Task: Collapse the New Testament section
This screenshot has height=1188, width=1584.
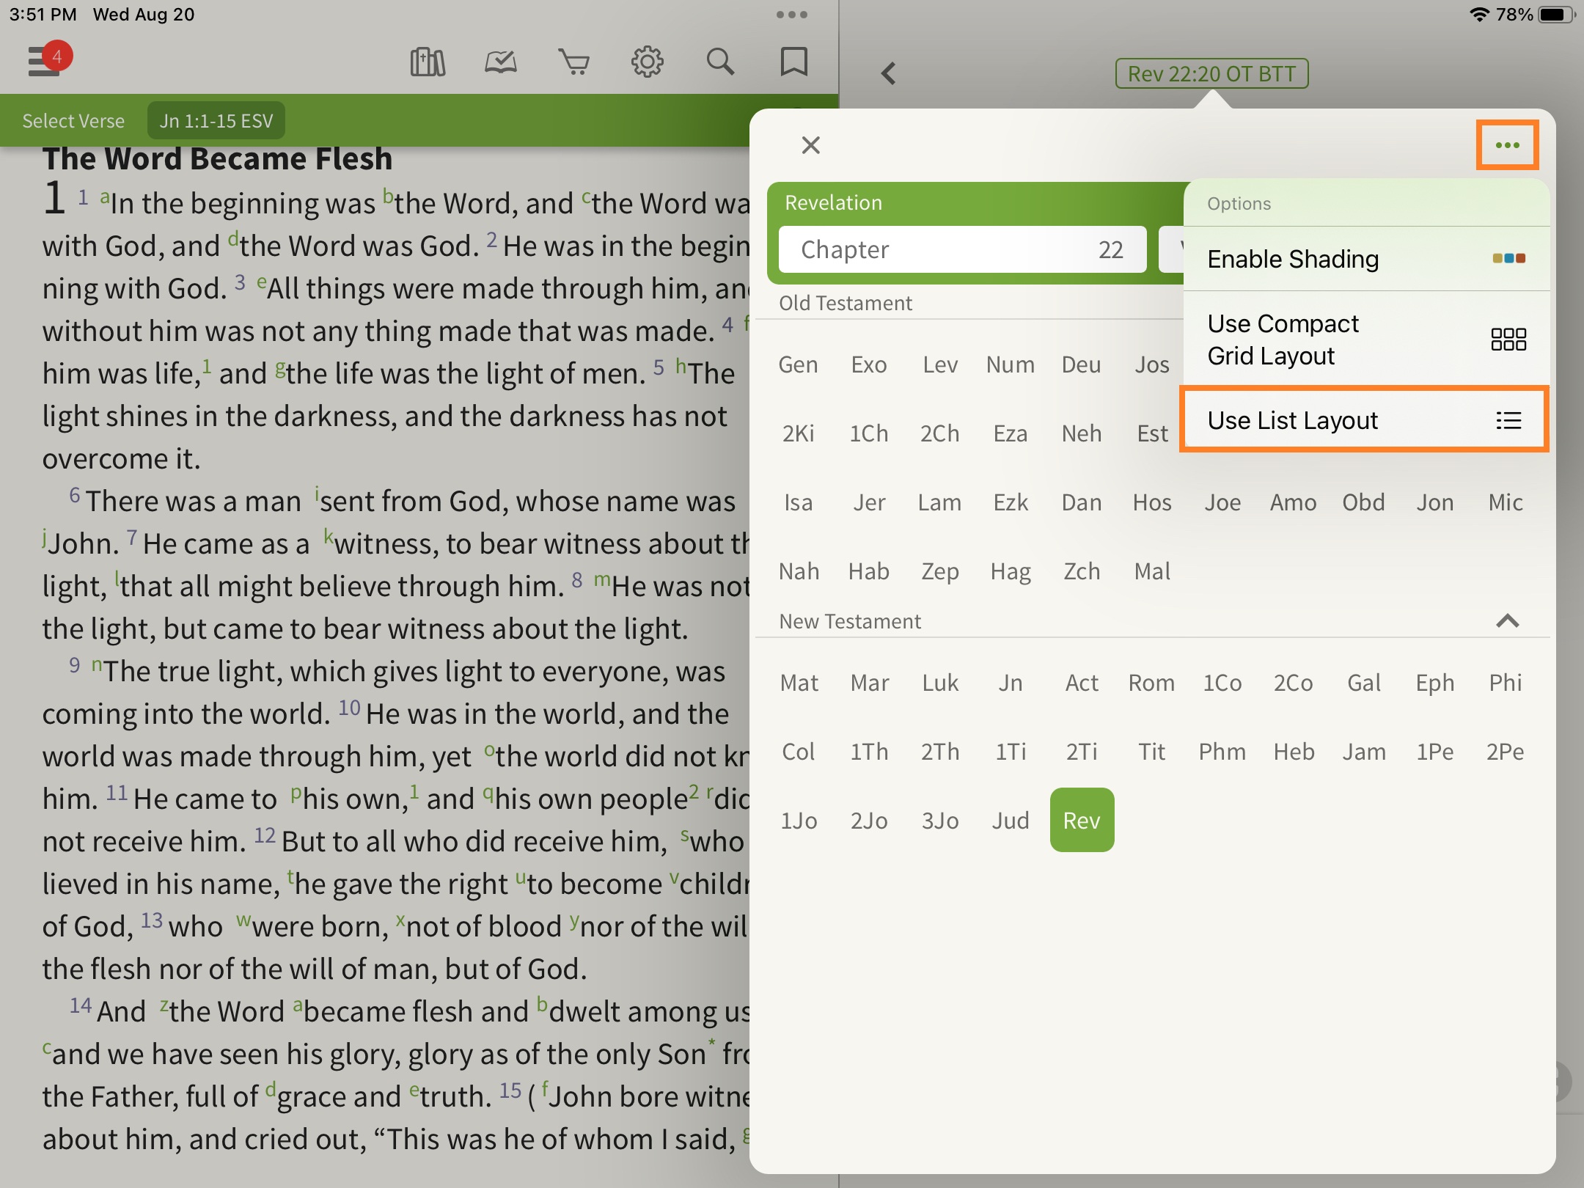Action: (1507, 621)
